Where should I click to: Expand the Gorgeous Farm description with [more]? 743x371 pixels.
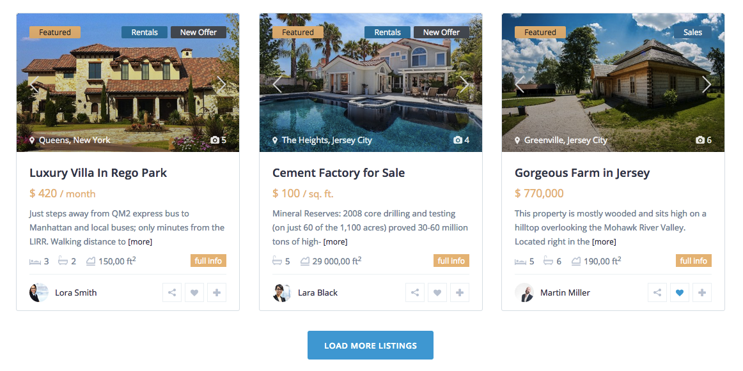point(604,242)
